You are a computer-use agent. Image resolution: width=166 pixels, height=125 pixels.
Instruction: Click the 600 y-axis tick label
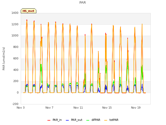16,58
